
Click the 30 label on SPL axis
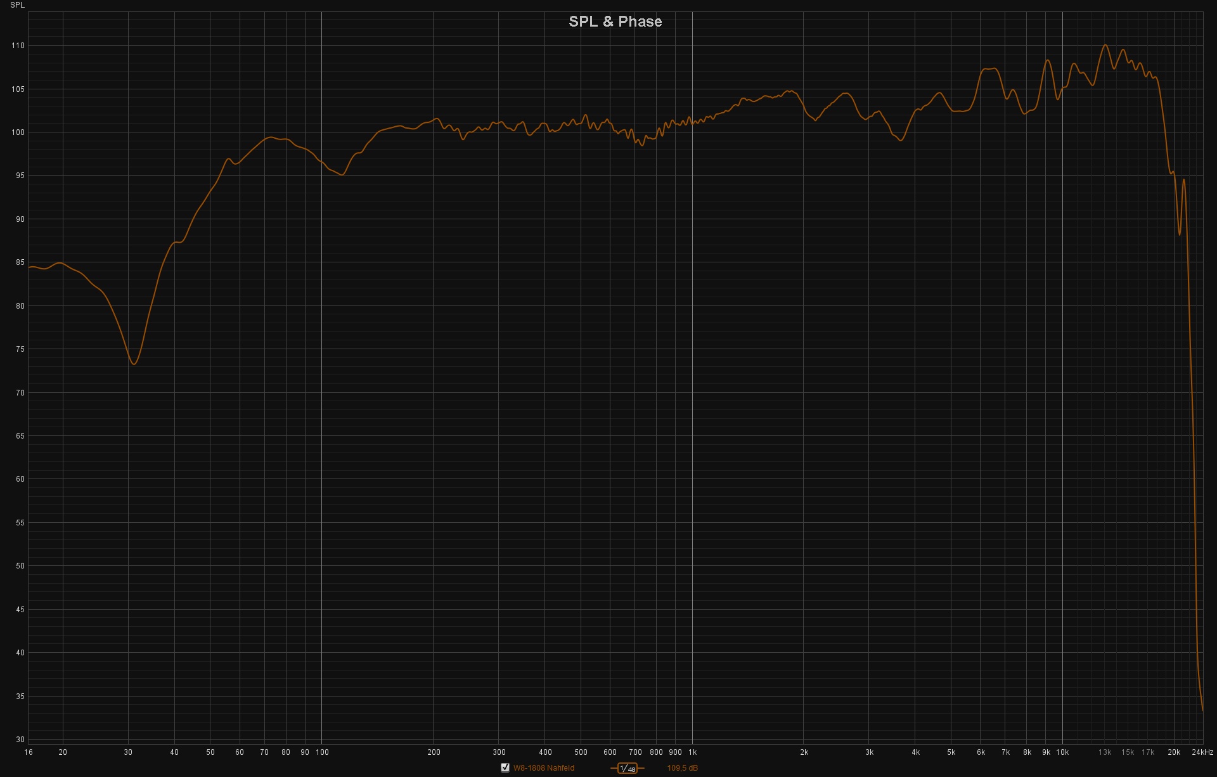pos(20,740)
